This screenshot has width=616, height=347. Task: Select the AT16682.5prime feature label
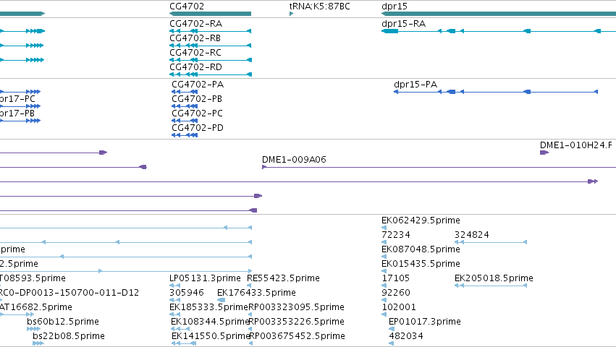pos(35,307)
